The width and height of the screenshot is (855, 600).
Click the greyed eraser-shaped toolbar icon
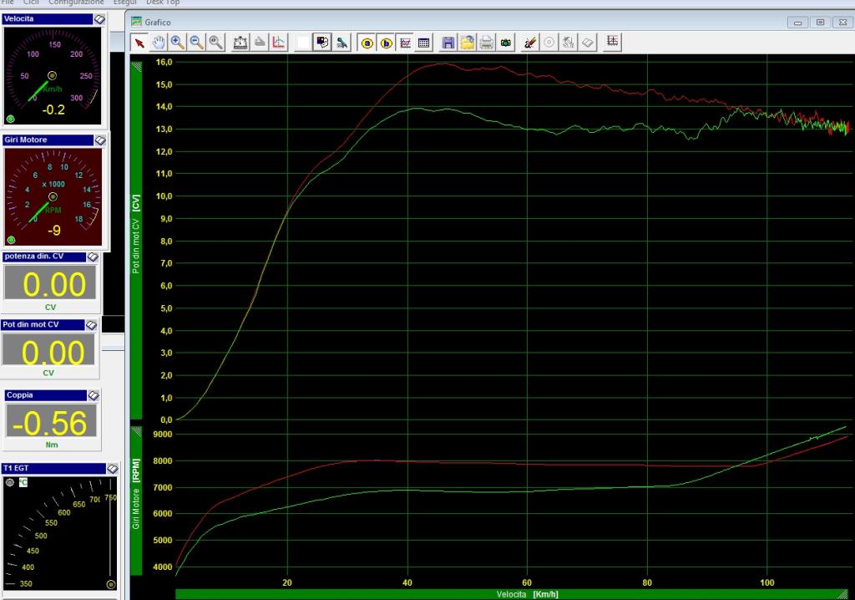[x=260, y=43]
